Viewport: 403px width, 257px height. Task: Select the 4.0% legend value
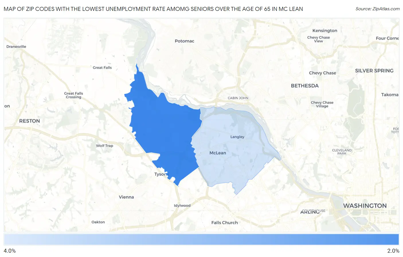10,251
